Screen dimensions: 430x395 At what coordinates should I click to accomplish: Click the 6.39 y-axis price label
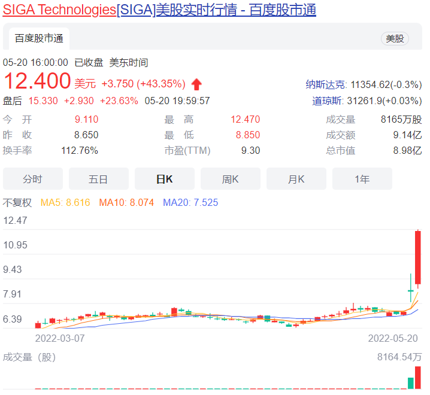(13, 319)
